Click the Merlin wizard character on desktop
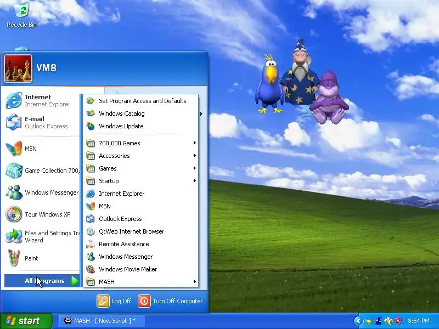This screenshot has width=439, height=329. (301, 72)
